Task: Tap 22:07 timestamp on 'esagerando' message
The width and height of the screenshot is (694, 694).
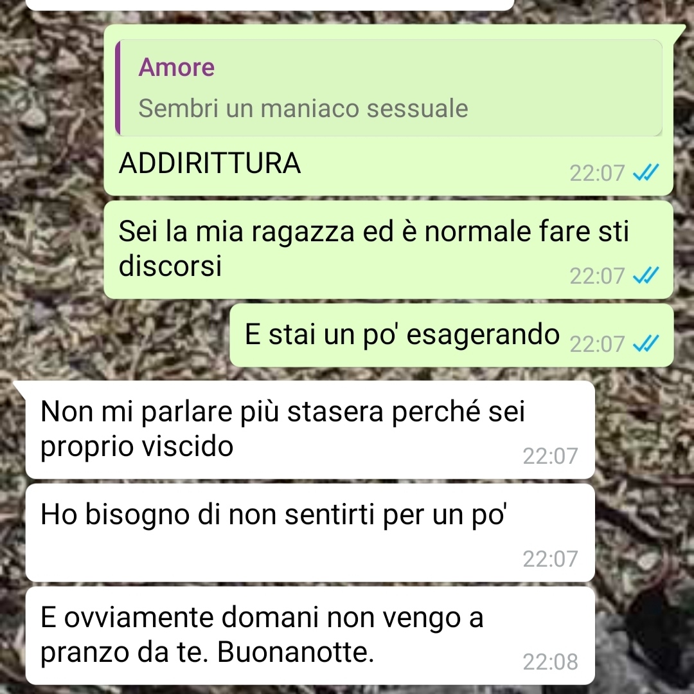Action: (596, 344)
